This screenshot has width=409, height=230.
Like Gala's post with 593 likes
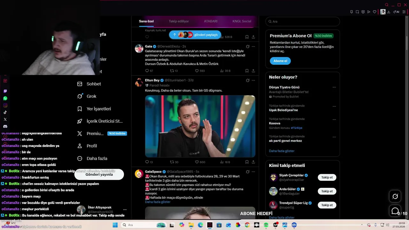(197, 71)
